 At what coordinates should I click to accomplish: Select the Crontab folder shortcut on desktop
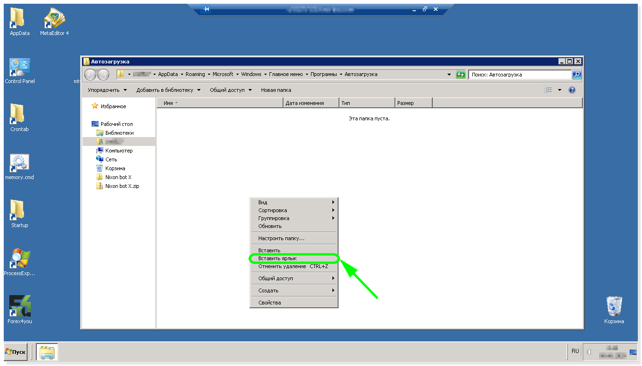(20, 118)
